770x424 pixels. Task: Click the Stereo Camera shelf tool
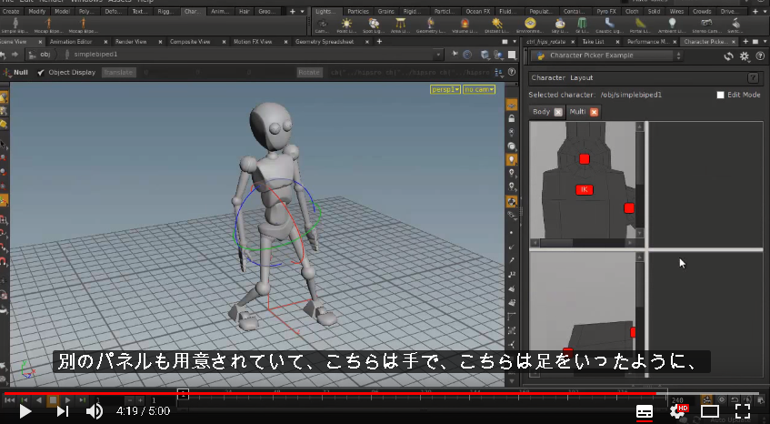[706, 25]
